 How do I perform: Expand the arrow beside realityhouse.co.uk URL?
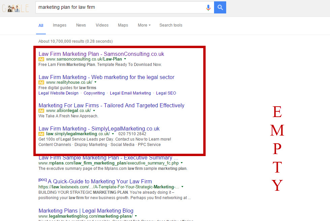point(95,82)
